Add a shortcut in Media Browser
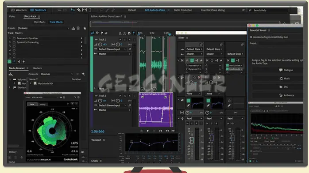Viewport: 309px width, 173px height. click(83, 74)
